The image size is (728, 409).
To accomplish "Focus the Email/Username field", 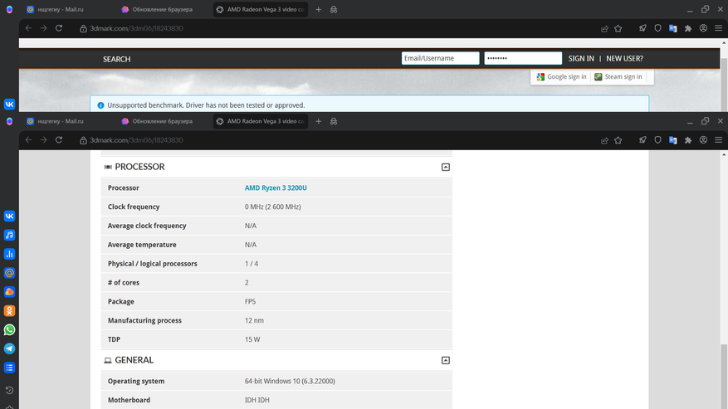I will [x=440, y=58].
